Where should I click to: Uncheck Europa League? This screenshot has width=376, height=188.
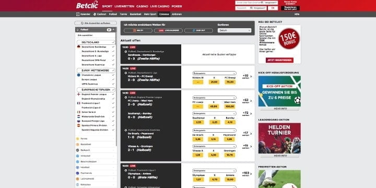pos(113,79)
